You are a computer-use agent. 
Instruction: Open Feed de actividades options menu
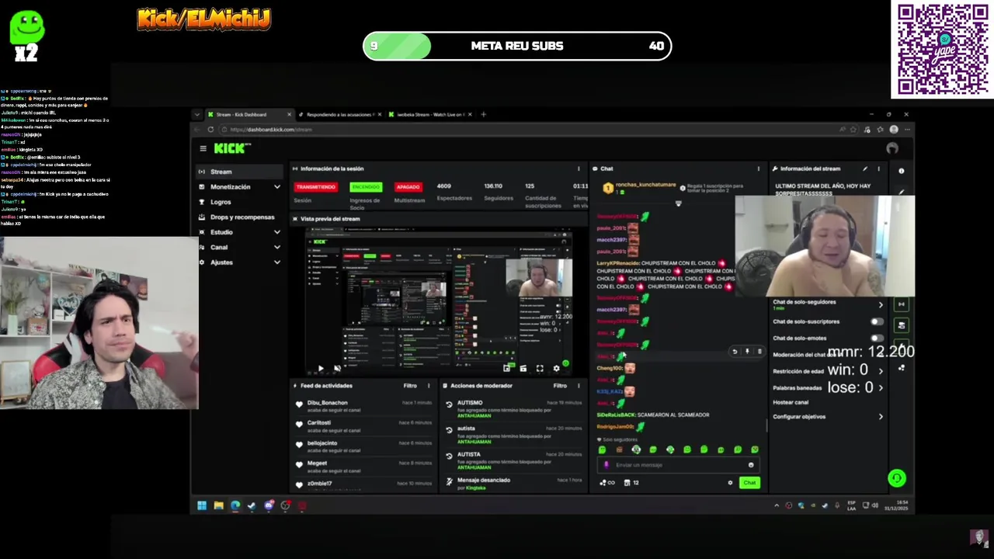(x=428, y=386)
